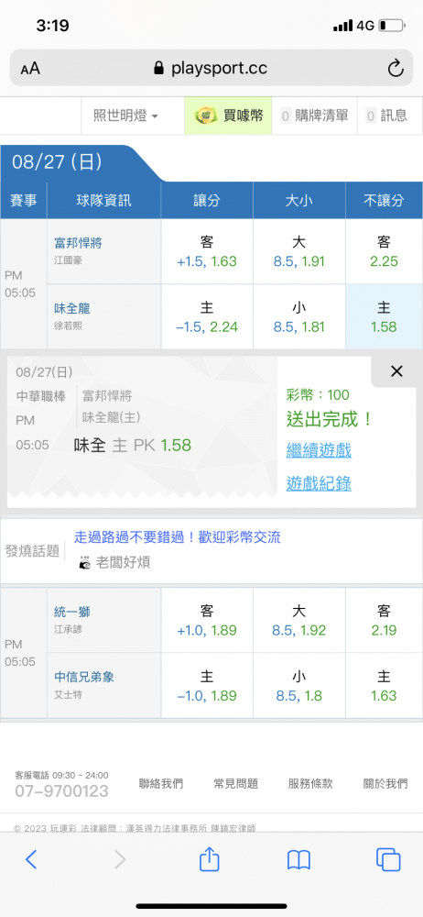This screenshot has width=423, height=917.
Task: Open 中信兄弟象 team info
Action: pos(84,678)
